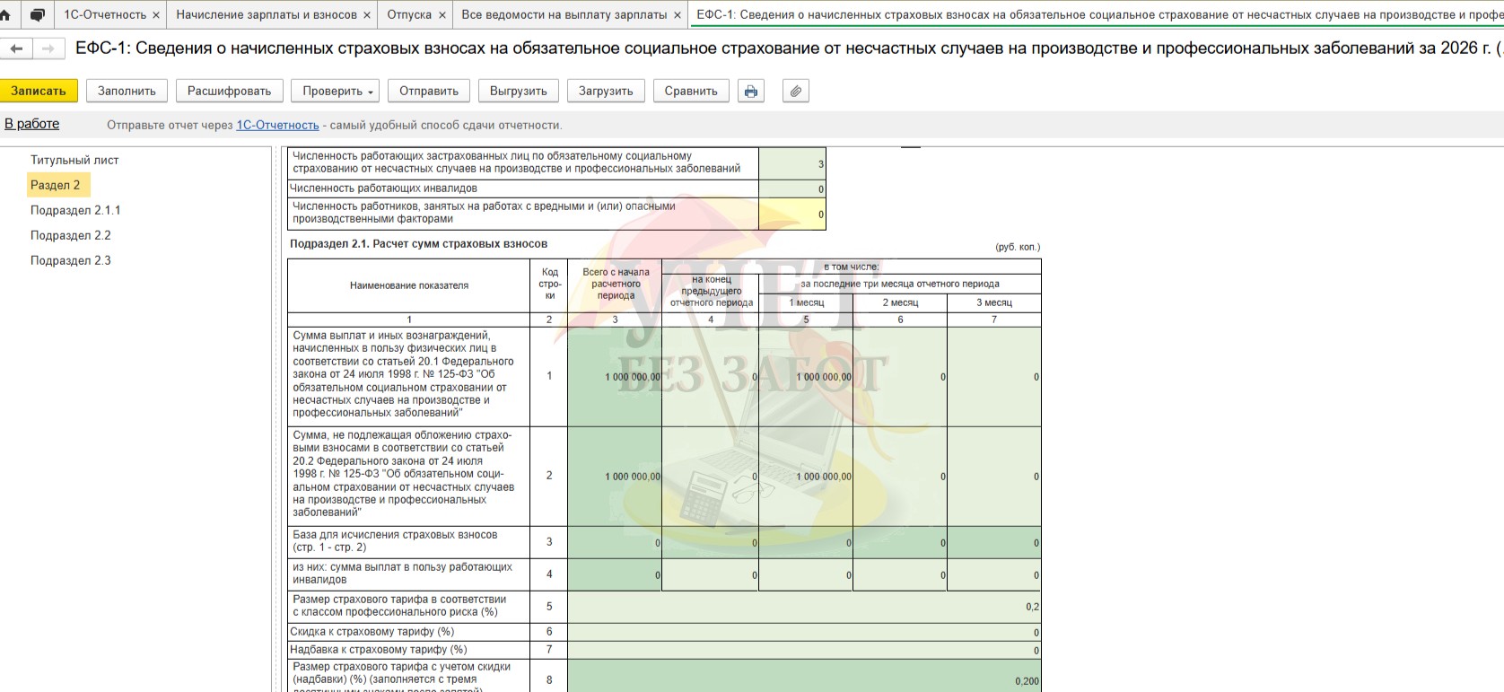The image size is (1504, 692).
Task: Select row 4 disabled workers total cell
Action: pos(615,574)
